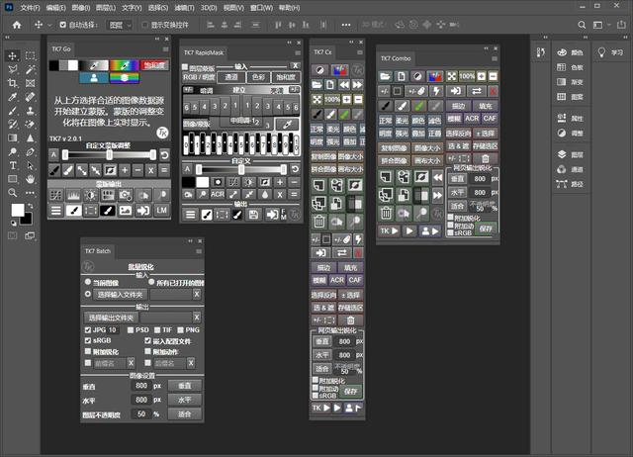Select the Move tool in left toolbar
The image size is (633, 457).
coord(13,55)
